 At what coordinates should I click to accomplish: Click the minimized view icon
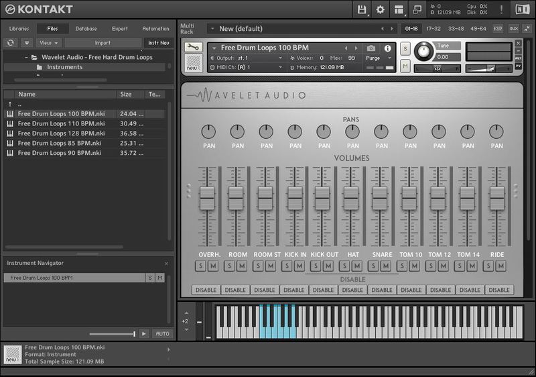pyautogui.click(x=417, y=9)
